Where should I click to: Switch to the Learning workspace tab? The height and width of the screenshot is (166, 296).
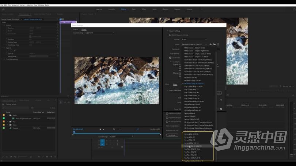pyautogui.click(x=99, y=9)
